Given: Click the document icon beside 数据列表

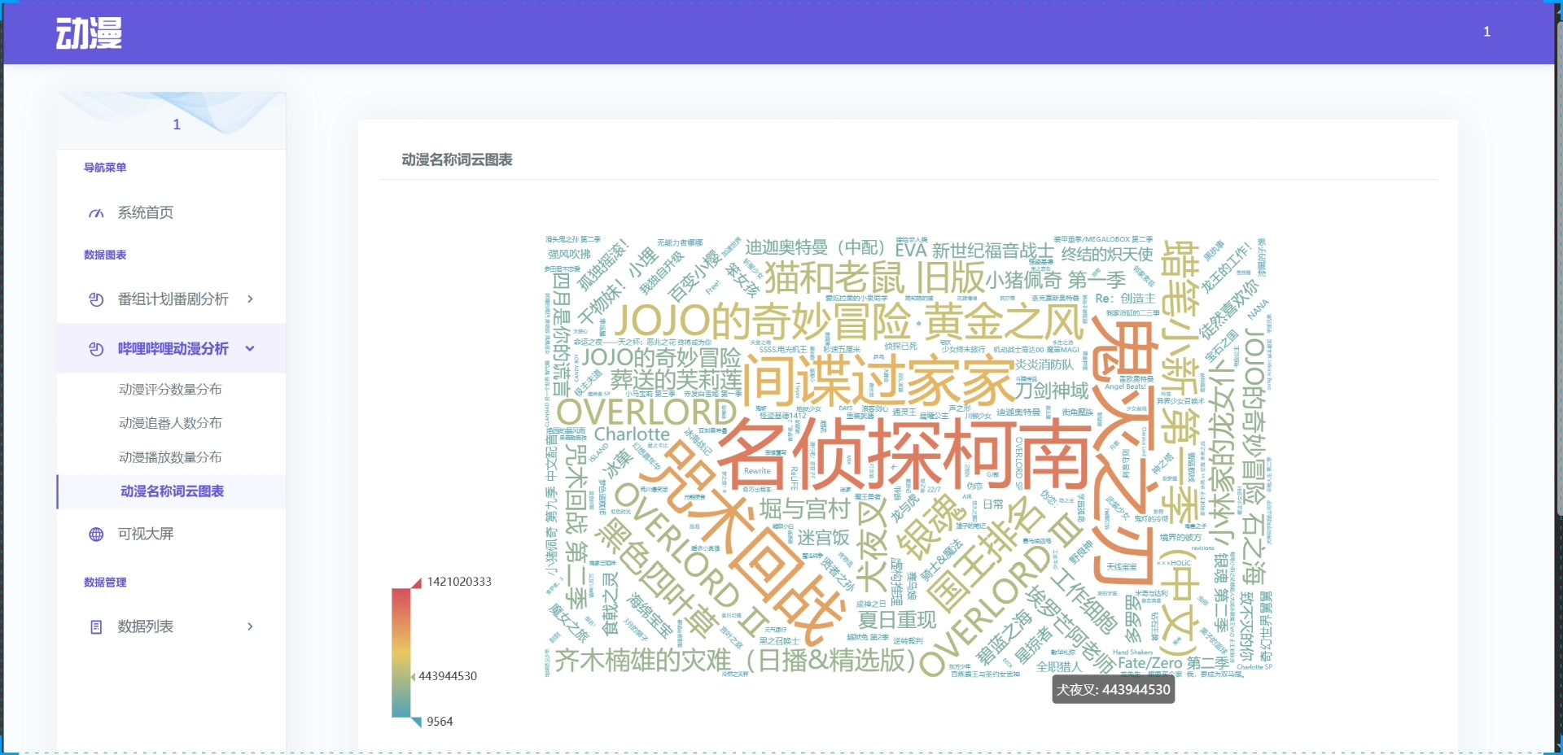Looking at the screenshot, I should click(x=96, y=627).
